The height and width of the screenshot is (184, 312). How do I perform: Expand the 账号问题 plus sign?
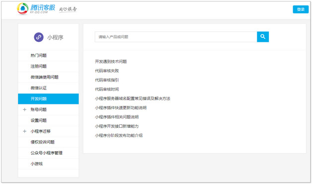[25, 109]
